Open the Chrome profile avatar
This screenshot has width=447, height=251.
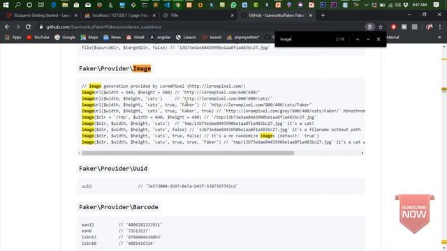(x=429, y=26)
